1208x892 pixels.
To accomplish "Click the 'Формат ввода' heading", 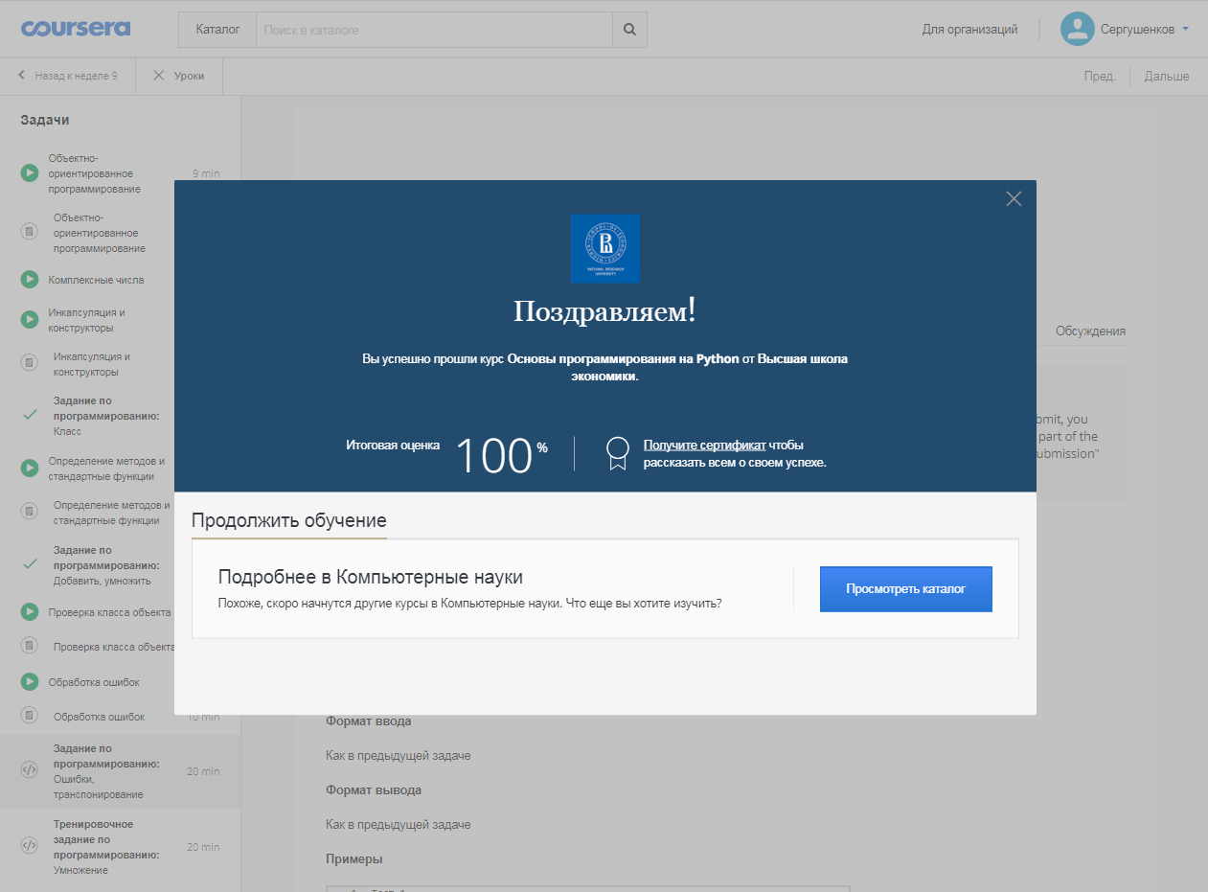I will [368, 720].
